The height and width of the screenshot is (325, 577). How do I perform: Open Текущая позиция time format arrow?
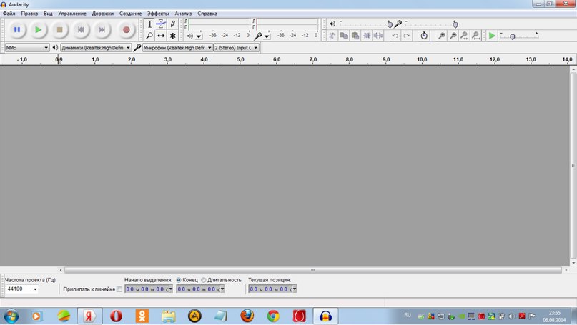tap(294, 289)
